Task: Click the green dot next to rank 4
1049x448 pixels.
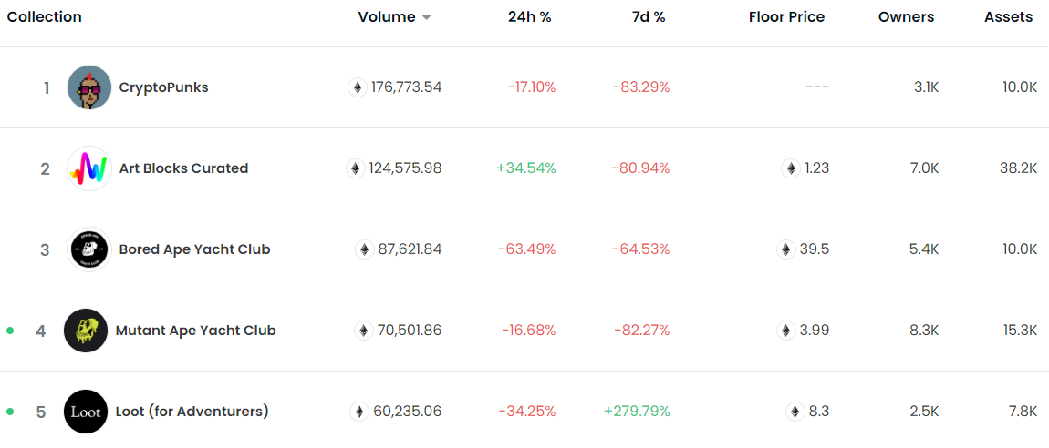Action: click(10, 331)
